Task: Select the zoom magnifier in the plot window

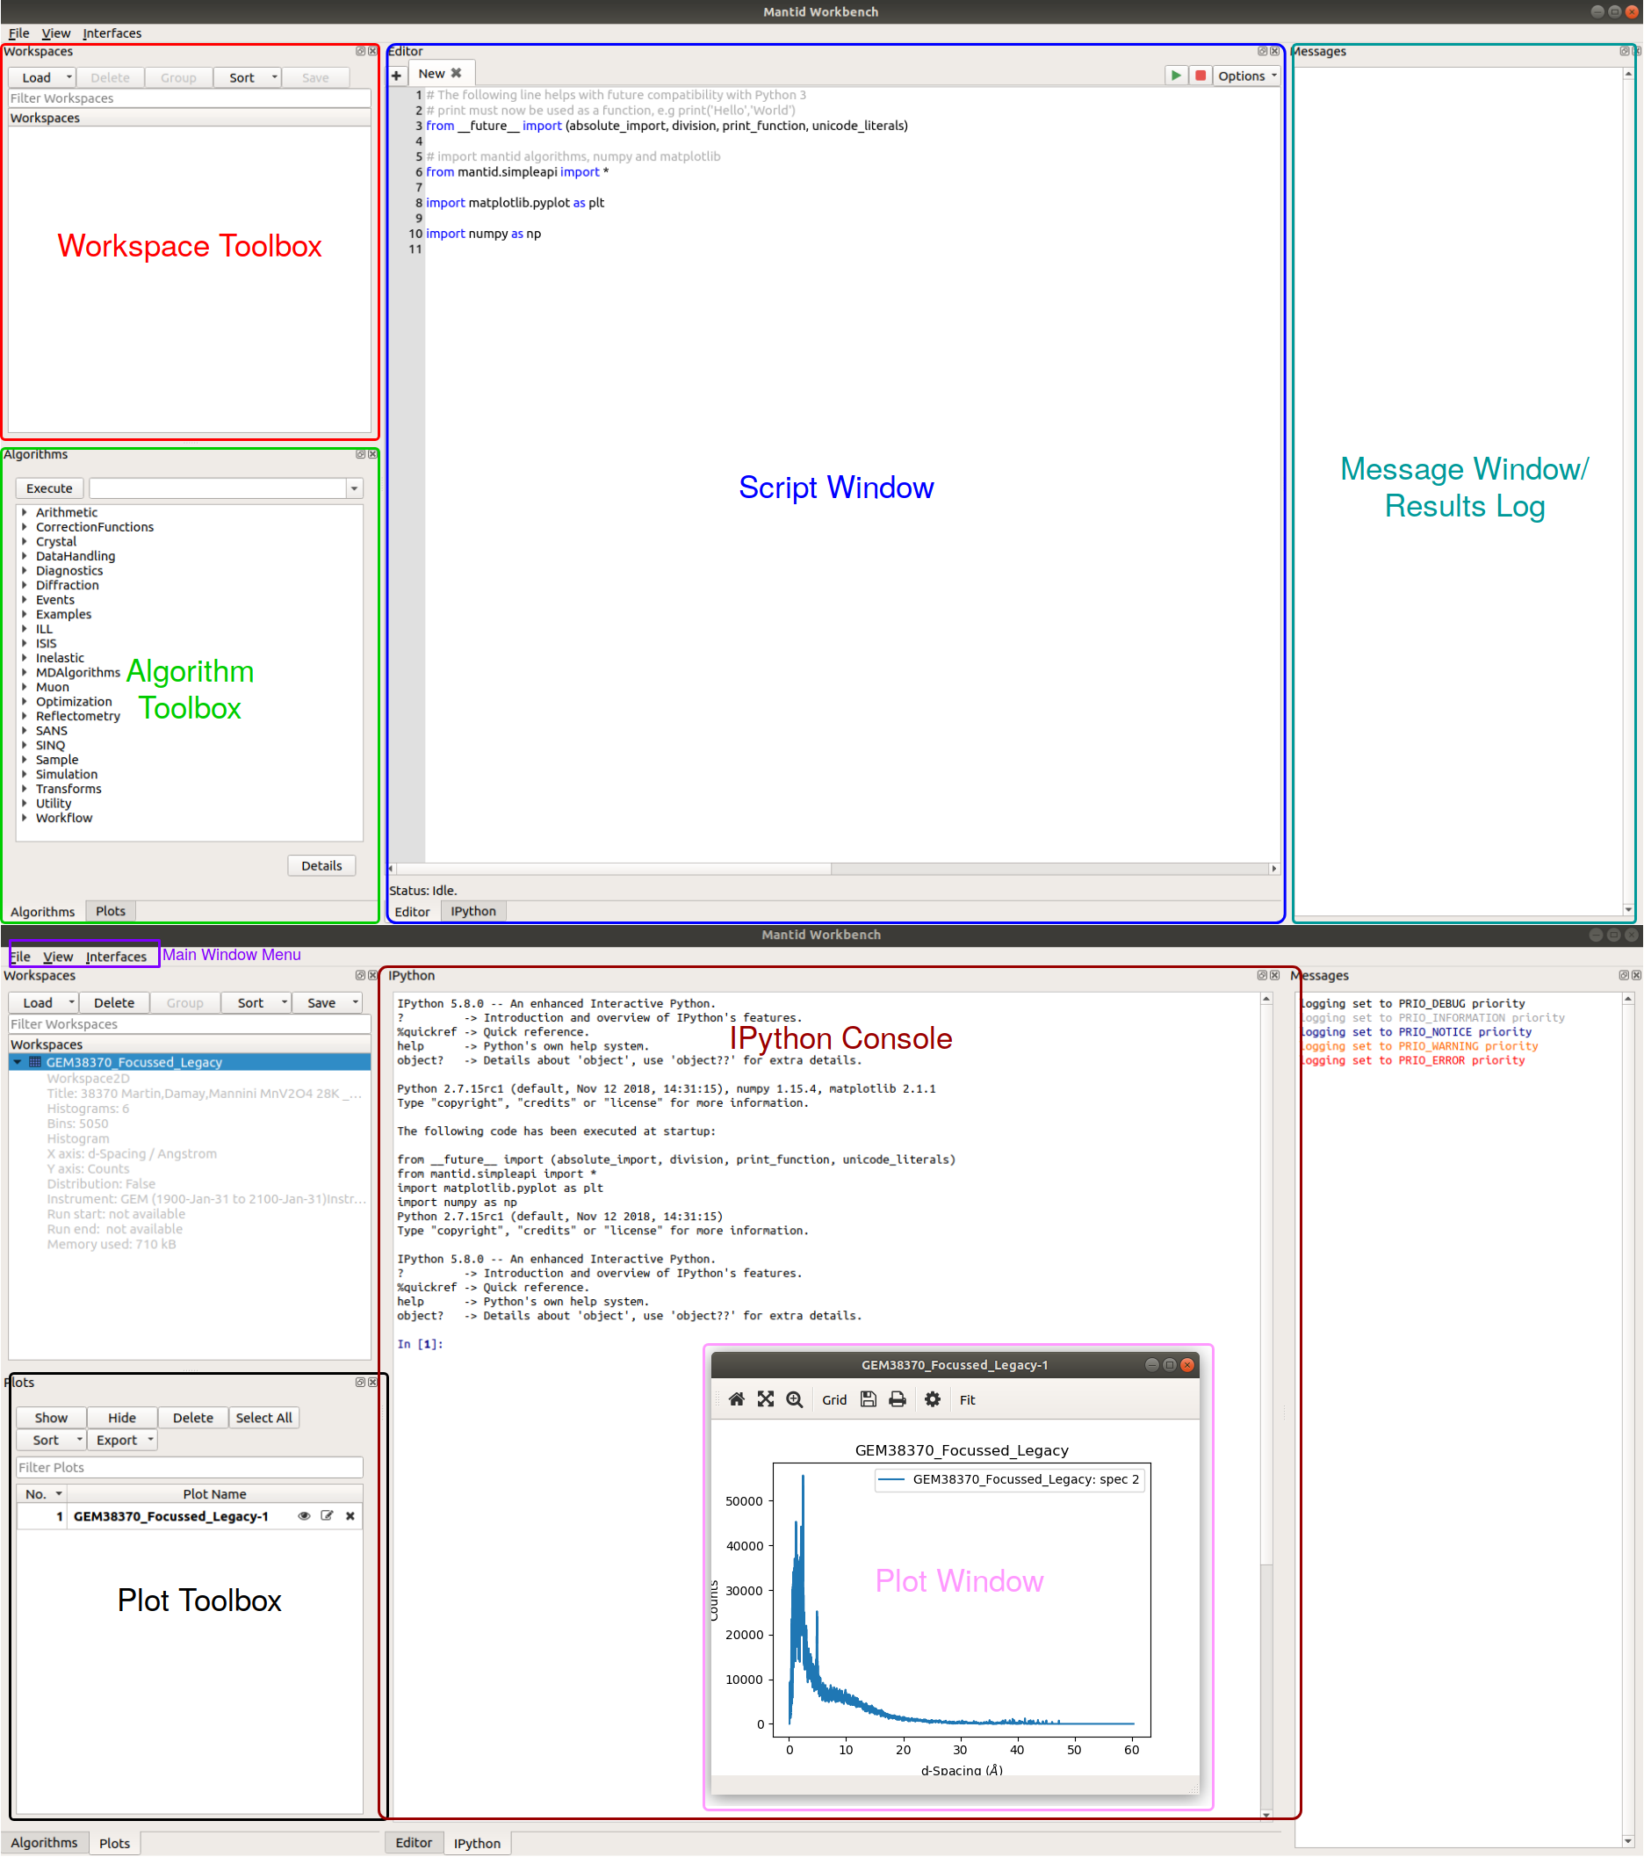Action: (794, 1399)
